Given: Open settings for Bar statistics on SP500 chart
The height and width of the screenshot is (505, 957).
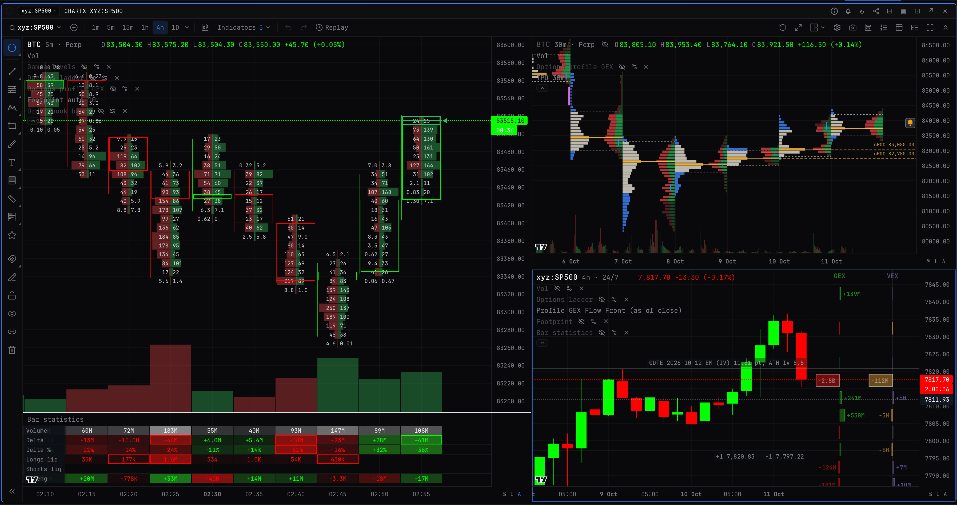Looking at the screenshot, I should (614, 333).
